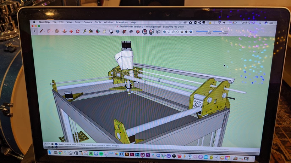Screen dimensions: 291x163
Task: Choose the Arc drawing tool
Action: tap(49, 31)
